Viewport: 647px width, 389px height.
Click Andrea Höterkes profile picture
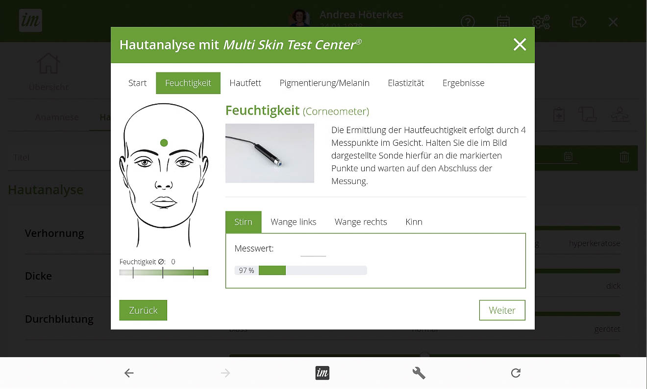299,19
